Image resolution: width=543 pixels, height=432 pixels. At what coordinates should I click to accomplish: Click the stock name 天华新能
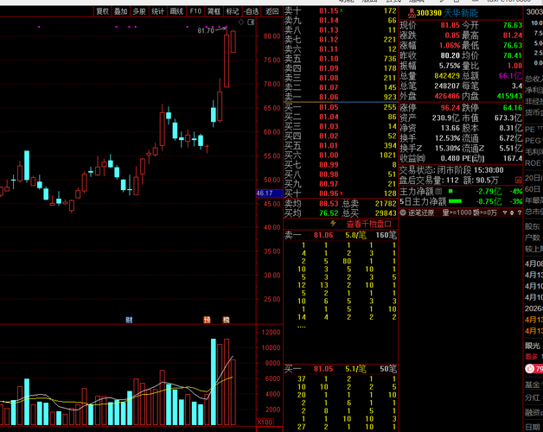coord(461,13)
